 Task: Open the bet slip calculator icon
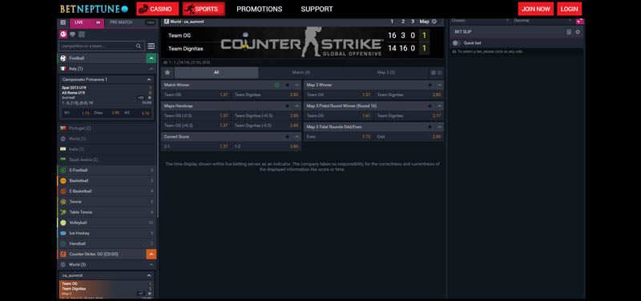point(569,32)
